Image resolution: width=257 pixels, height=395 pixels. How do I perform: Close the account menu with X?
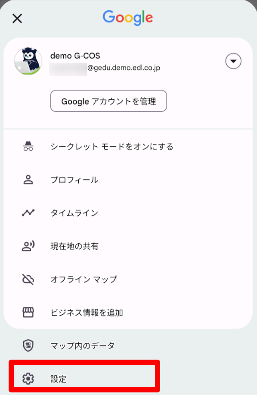click(x=17, y=19)
